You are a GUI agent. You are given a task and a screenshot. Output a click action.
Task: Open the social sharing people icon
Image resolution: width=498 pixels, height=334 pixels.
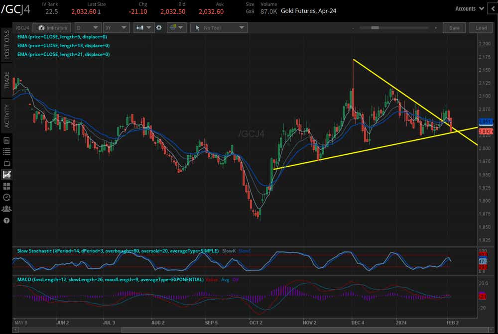coord(6,209)
